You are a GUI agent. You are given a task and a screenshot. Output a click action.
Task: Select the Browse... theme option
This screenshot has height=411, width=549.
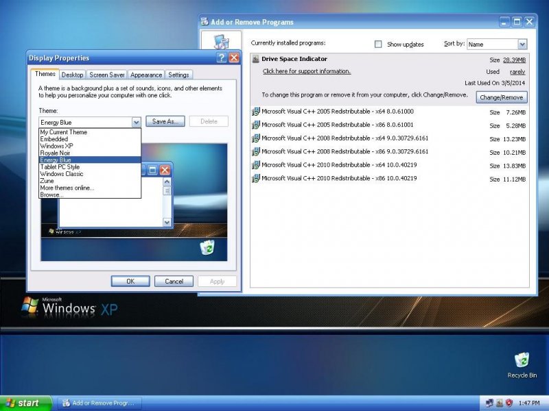pyautogui.click(x=90, y=195)
